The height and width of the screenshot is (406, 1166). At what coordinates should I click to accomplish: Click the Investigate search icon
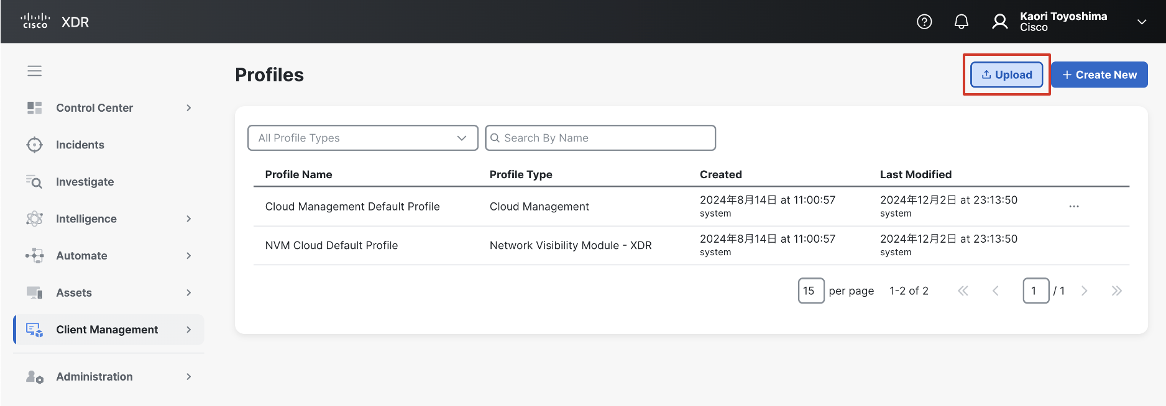[x=35, y=182]
